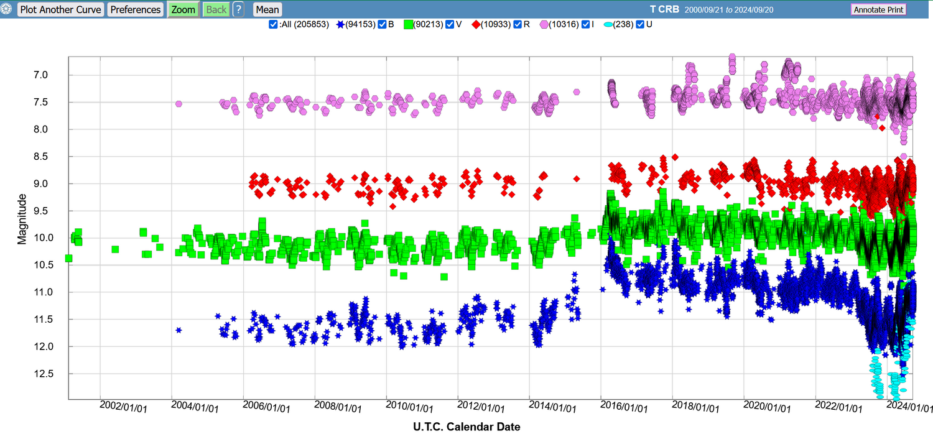Click the 2006/01/01 axis date label
933x434 pixels.
(x=267, y=407)
